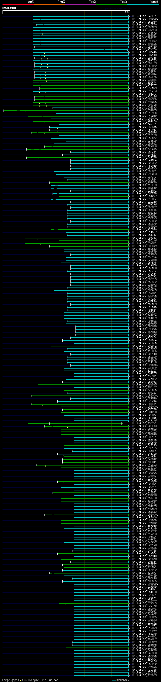Click the red 20% identity color segment
Image resolution: width=161 pixels, height=682 pixels.
click(x=18, y=5)
